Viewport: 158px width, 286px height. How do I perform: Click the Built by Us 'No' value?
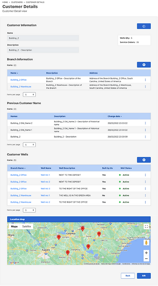[x=103, y=195]
